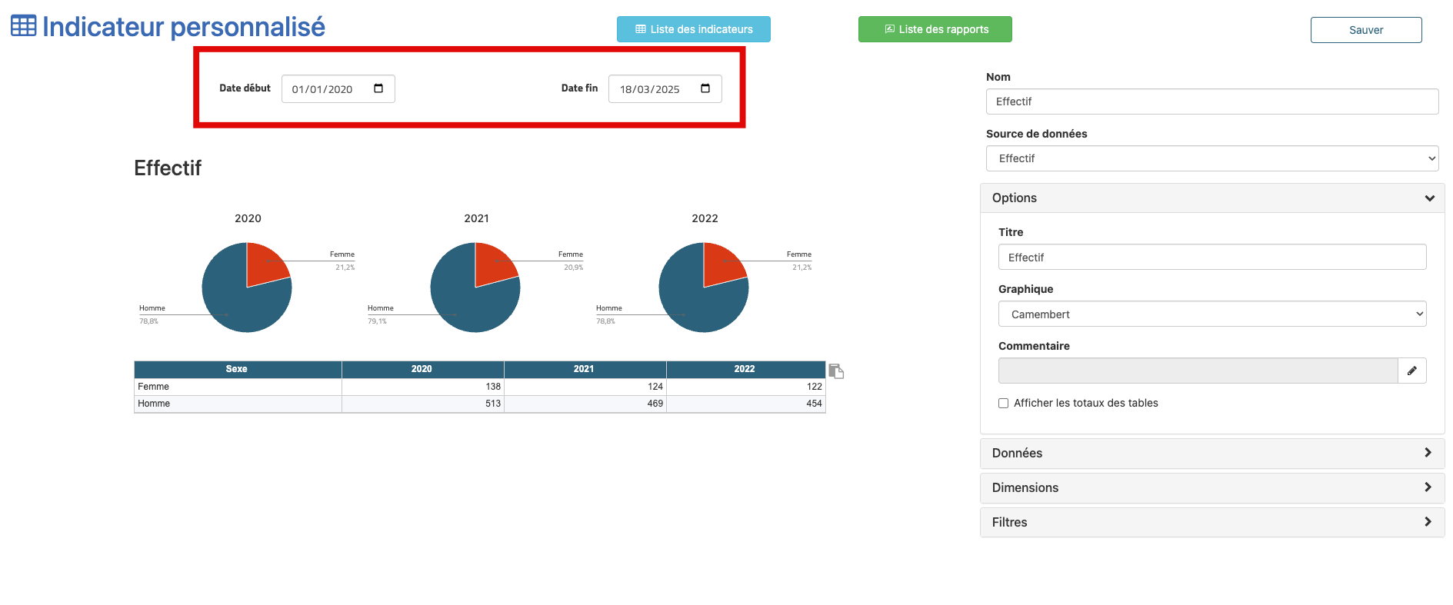Click the Femme row label in table

[154, 387]
